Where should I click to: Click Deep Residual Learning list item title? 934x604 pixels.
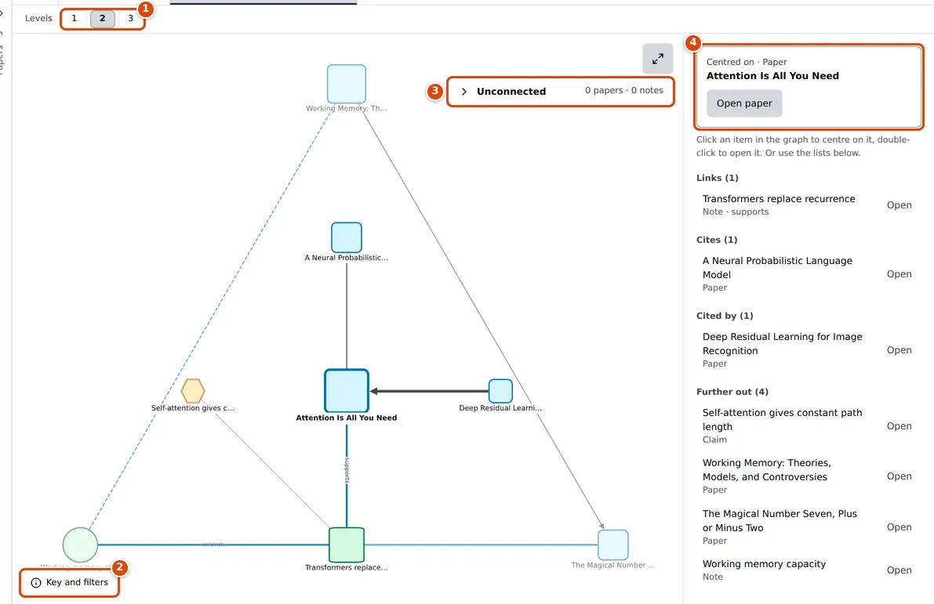pyautogui.click(x=782, y=344)
